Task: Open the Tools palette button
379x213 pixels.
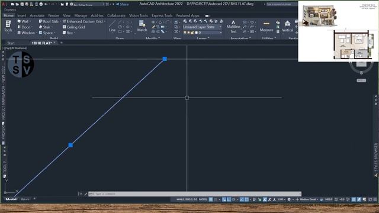Action: click(x=8, y=26)
